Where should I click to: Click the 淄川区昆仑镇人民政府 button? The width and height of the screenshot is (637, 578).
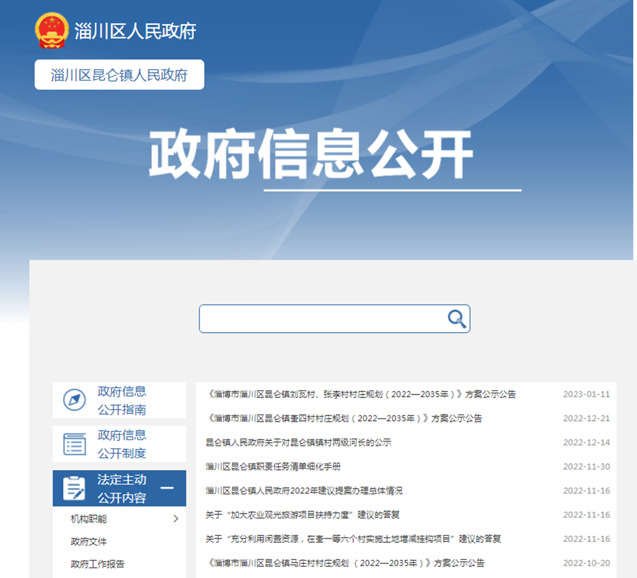pyautogui.click(x=119, y=75)
